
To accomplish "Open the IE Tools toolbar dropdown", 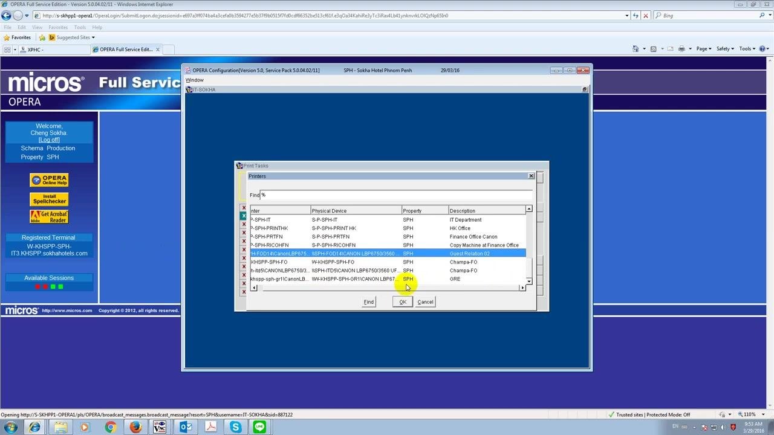I will coord(746,49).
